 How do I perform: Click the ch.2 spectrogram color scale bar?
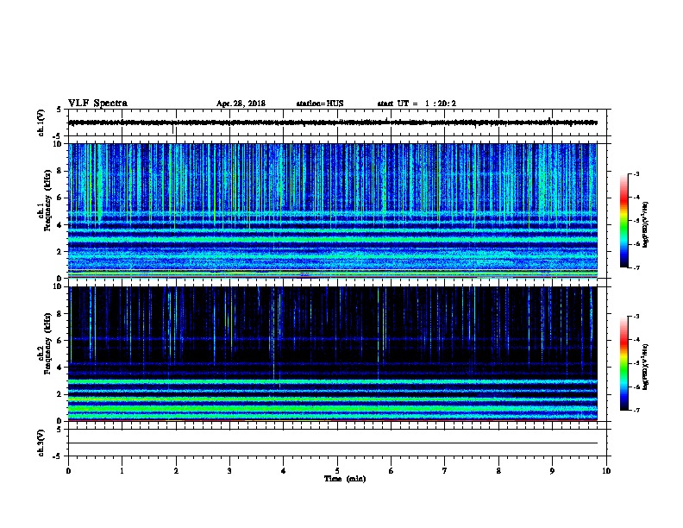624,363
